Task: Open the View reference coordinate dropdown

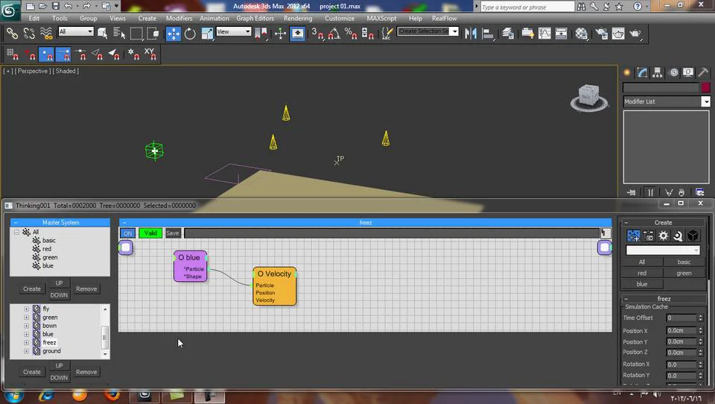Action: tap(233, 32)
